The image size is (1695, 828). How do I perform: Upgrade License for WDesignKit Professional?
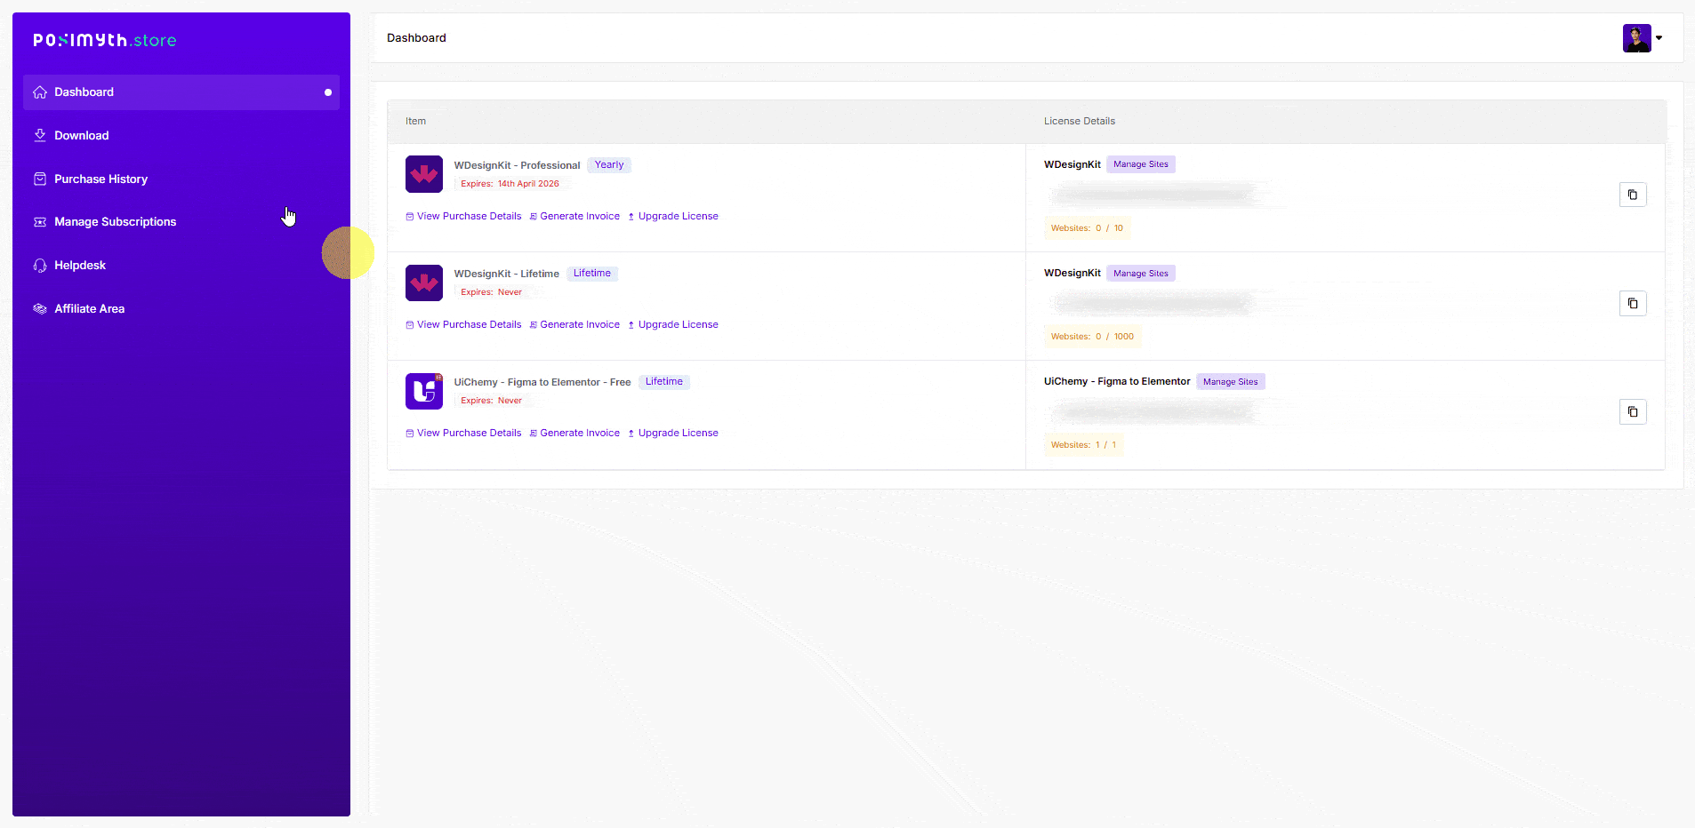(x=673, y=216)
